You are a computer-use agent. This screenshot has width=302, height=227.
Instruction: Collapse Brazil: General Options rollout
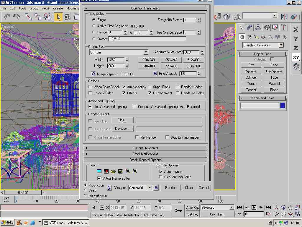tap(145, 160)
